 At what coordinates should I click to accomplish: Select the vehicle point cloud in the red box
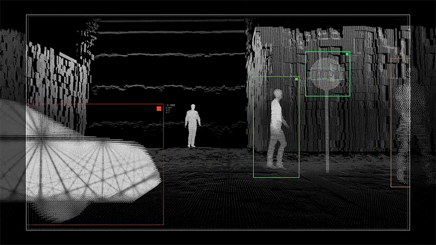(82, 163)
